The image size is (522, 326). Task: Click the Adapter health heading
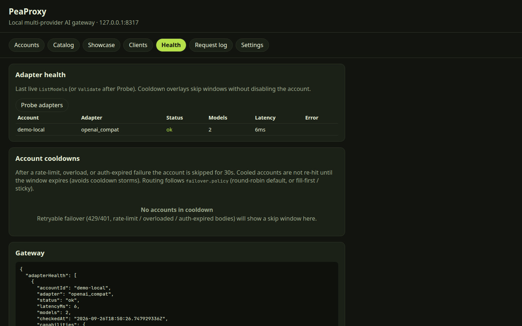pos(41,75)
